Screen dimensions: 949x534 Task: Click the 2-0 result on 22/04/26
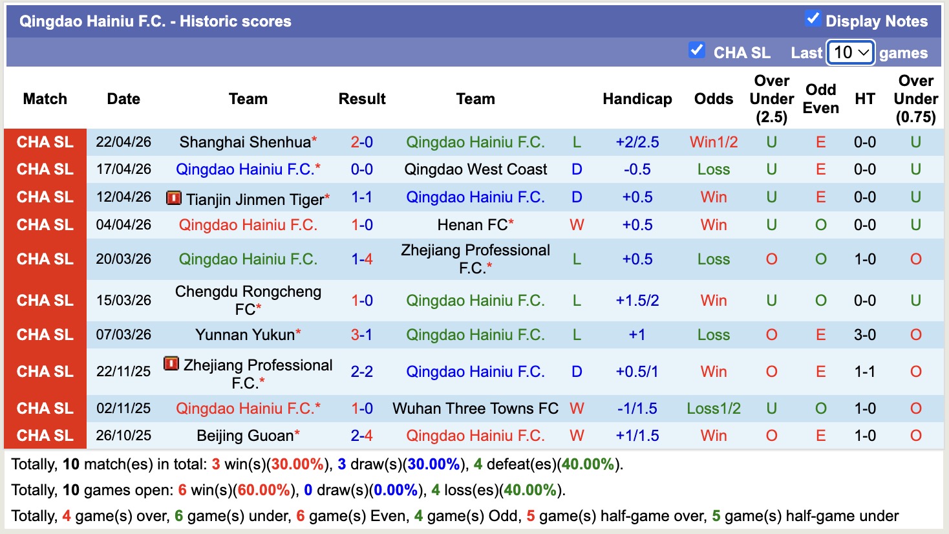pos(361,142)
